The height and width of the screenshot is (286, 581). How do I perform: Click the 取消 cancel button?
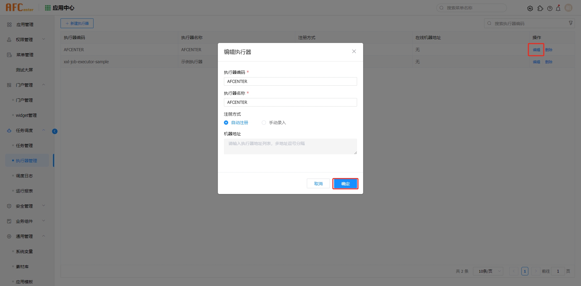point(318,184)
